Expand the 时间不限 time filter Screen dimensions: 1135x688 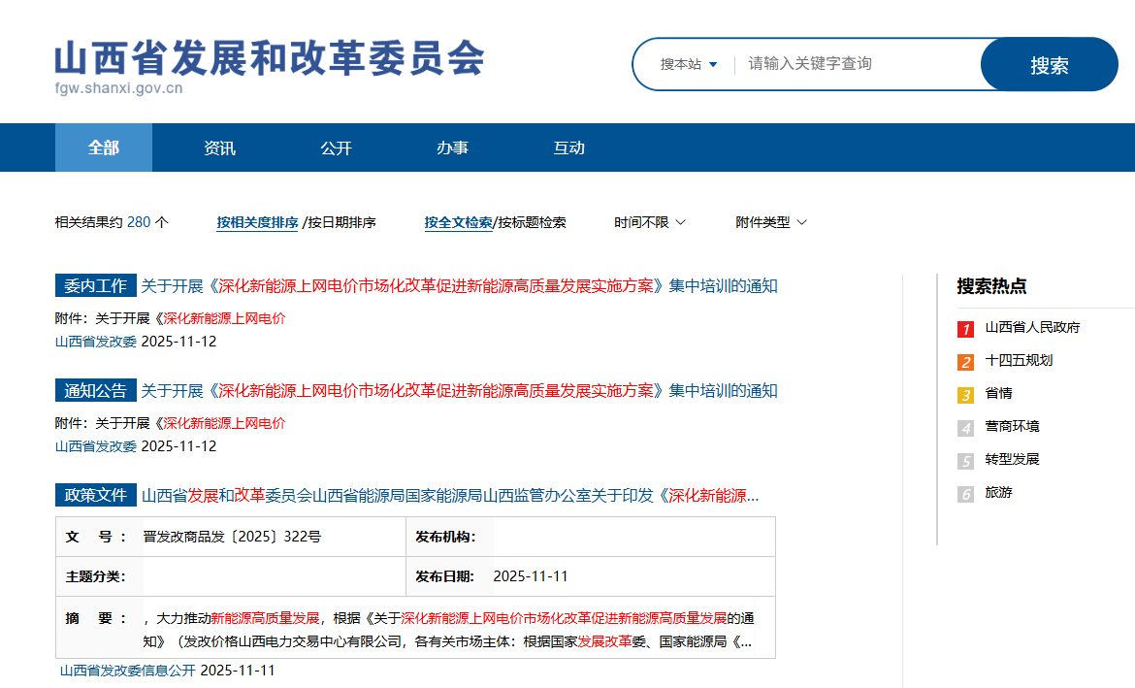[x=649, y=222]
